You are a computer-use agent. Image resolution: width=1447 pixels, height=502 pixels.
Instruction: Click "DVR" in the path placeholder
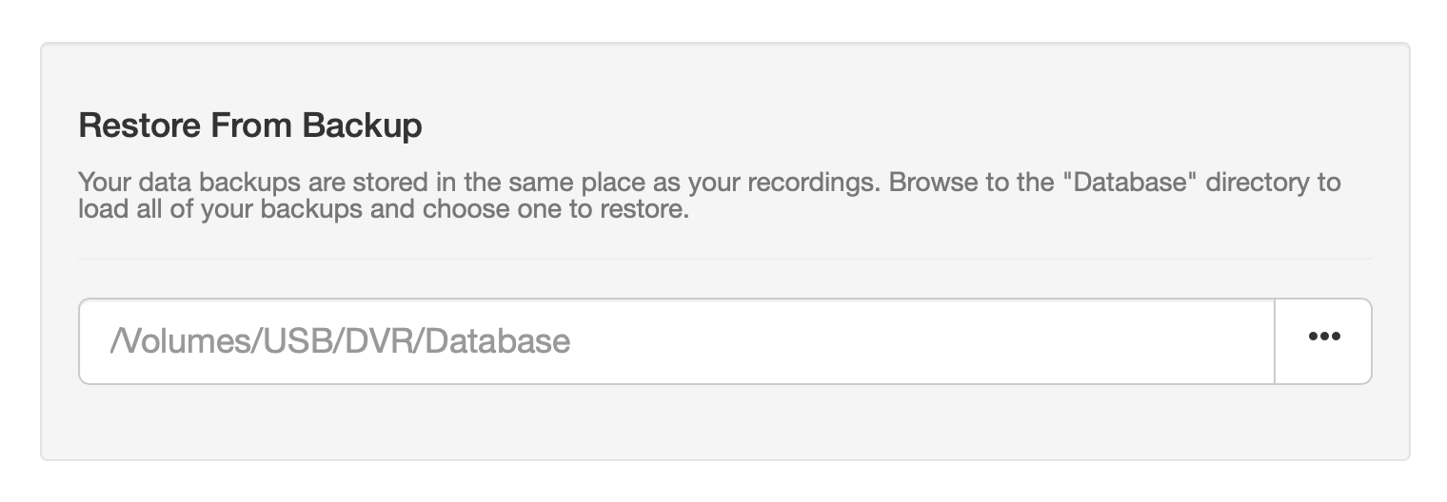[x=368, y=341]
